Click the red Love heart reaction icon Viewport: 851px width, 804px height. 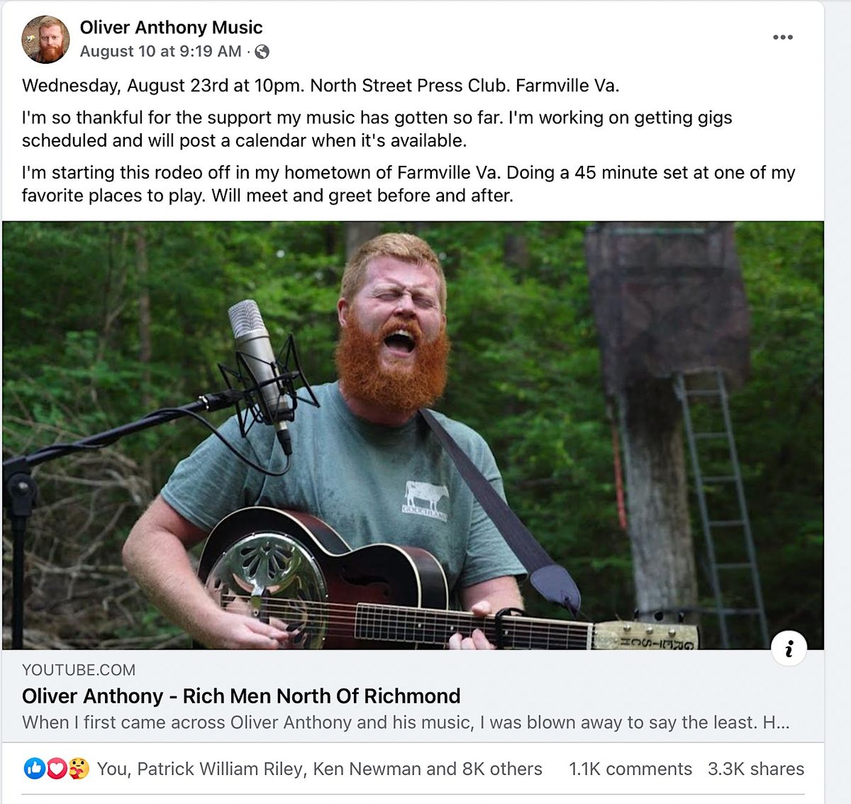coord(56,769)
